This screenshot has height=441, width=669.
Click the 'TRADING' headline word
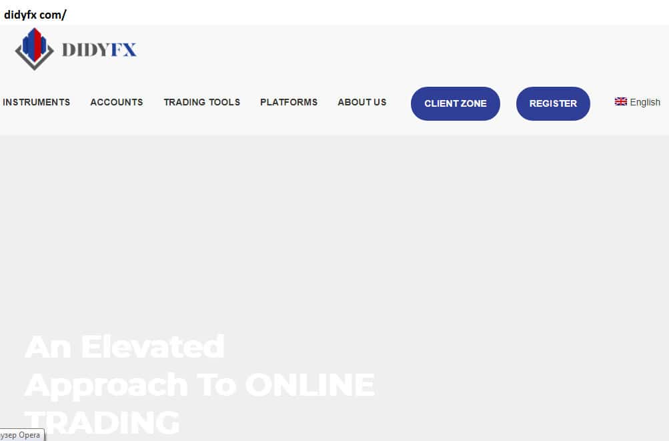(x=102, y=422)
